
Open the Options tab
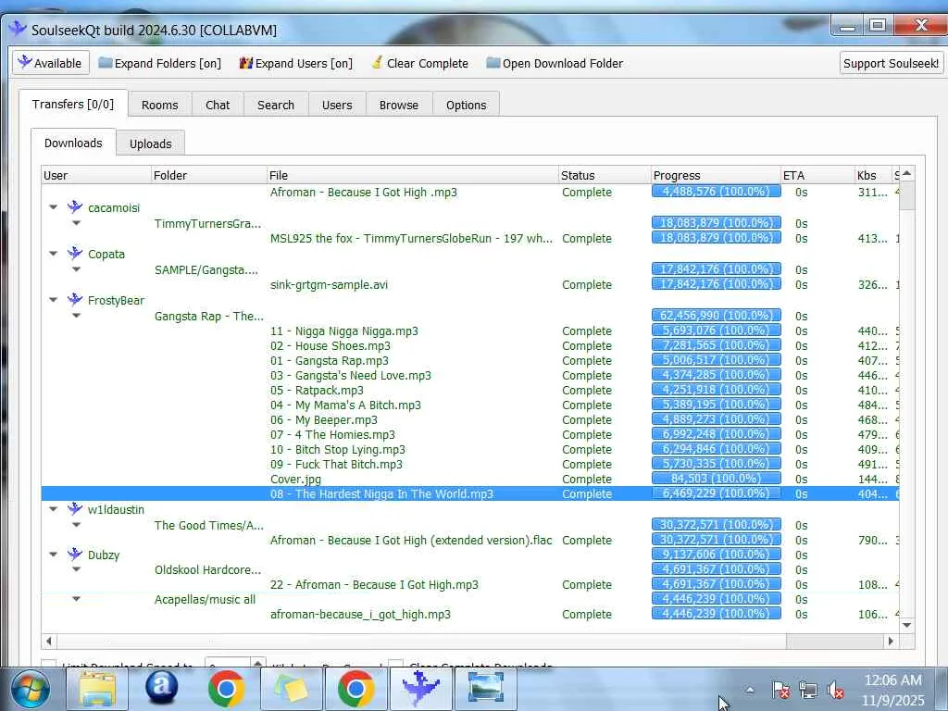coord(467,105)
